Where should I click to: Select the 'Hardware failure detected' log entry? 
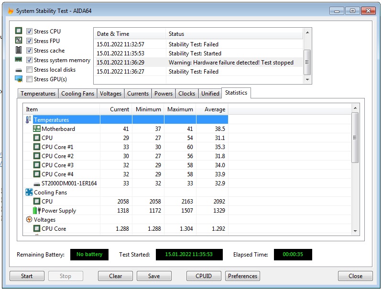[x=198, y=62]
